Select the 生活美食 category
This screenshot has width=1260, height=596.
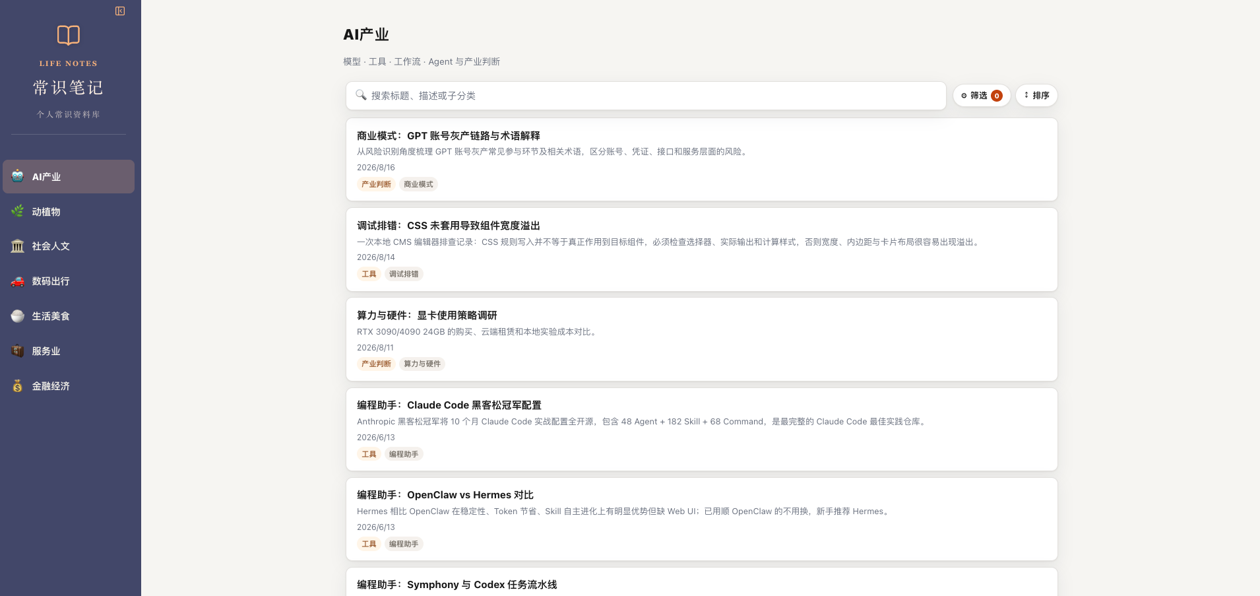(x=69, y=316)
